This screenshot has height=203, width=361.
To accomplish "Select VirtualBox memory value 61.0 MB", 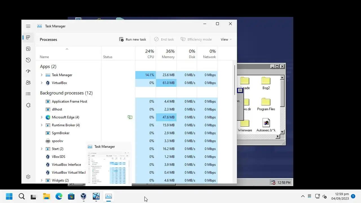I will pos(166,83).
